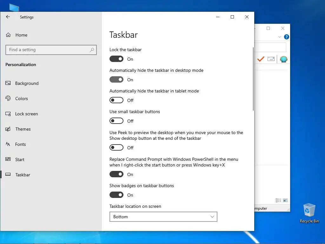
Task: Click the settings page vertical scrollbar
Action: 253,79
